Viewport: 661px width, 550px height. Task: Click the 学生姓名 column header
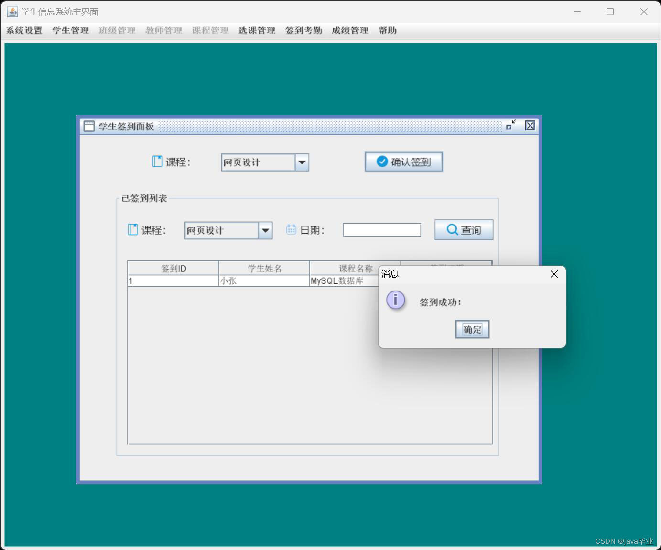click(264, 268)
